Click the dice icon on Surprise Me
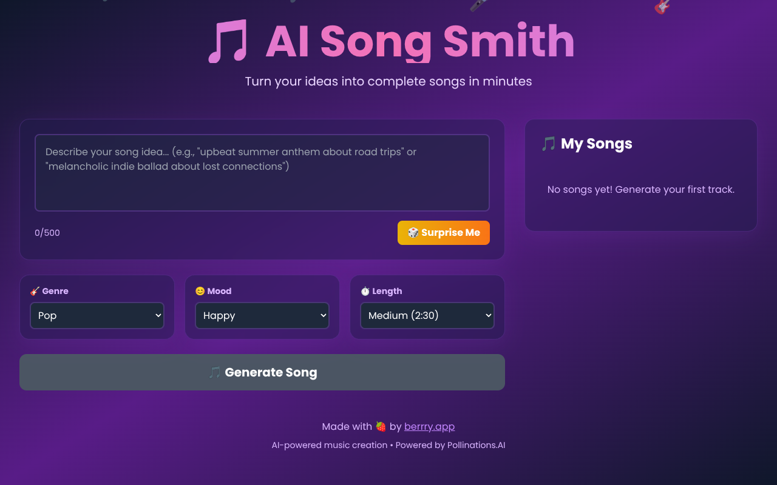Screen dimensions: 777x485 click(x=413, y=232)
